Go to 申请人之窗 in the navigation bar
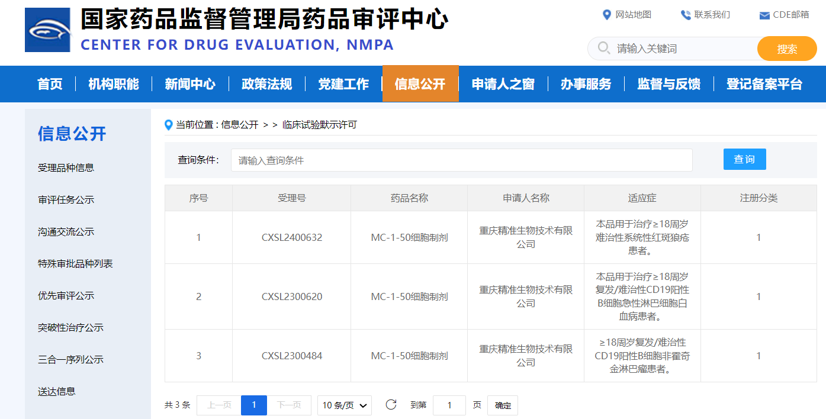The image size is (826, 419). point(503,84)
